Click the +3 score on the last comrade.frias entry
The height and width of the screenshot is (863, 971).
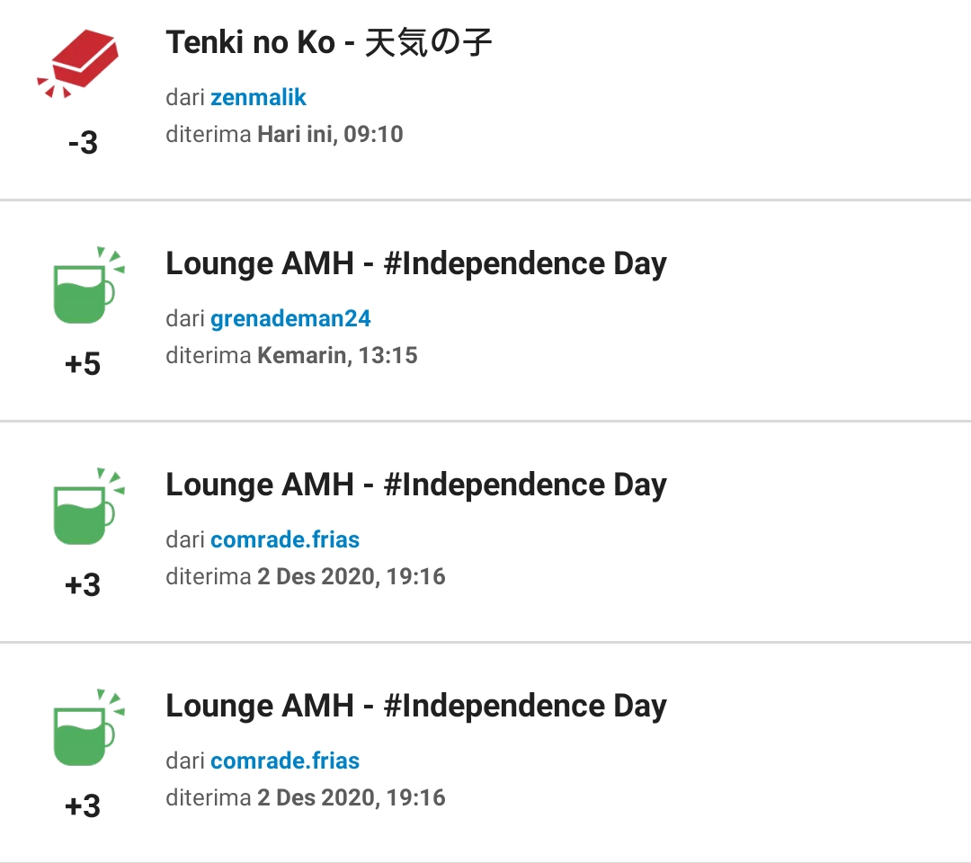83,806
